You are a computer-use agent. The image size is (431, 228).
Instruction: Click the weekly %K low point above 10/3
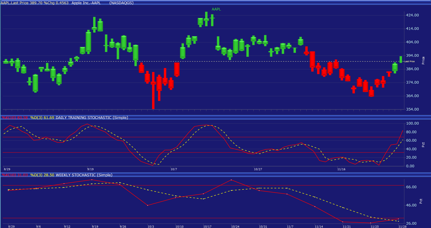(x=148, y=205)
